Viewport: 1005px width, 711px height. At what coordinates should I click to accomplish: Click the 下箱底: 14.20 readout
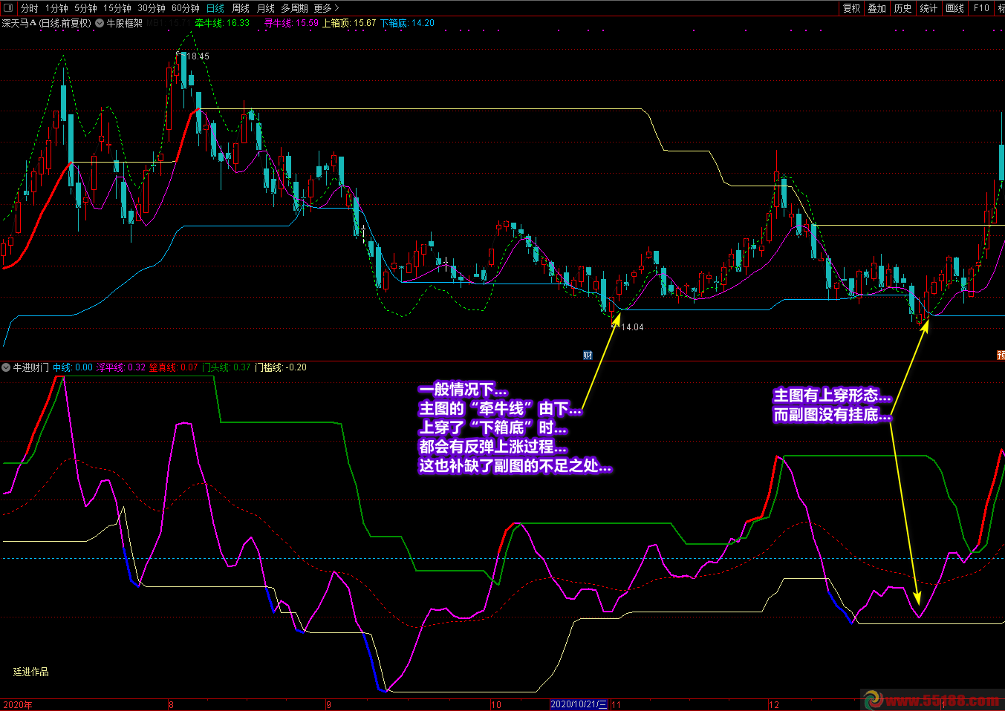tap(407, 23)
